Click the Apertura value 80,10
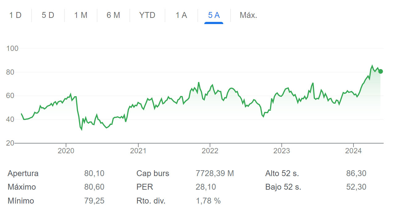Screen dimensions: 393x210 click(x=94, y=173)
